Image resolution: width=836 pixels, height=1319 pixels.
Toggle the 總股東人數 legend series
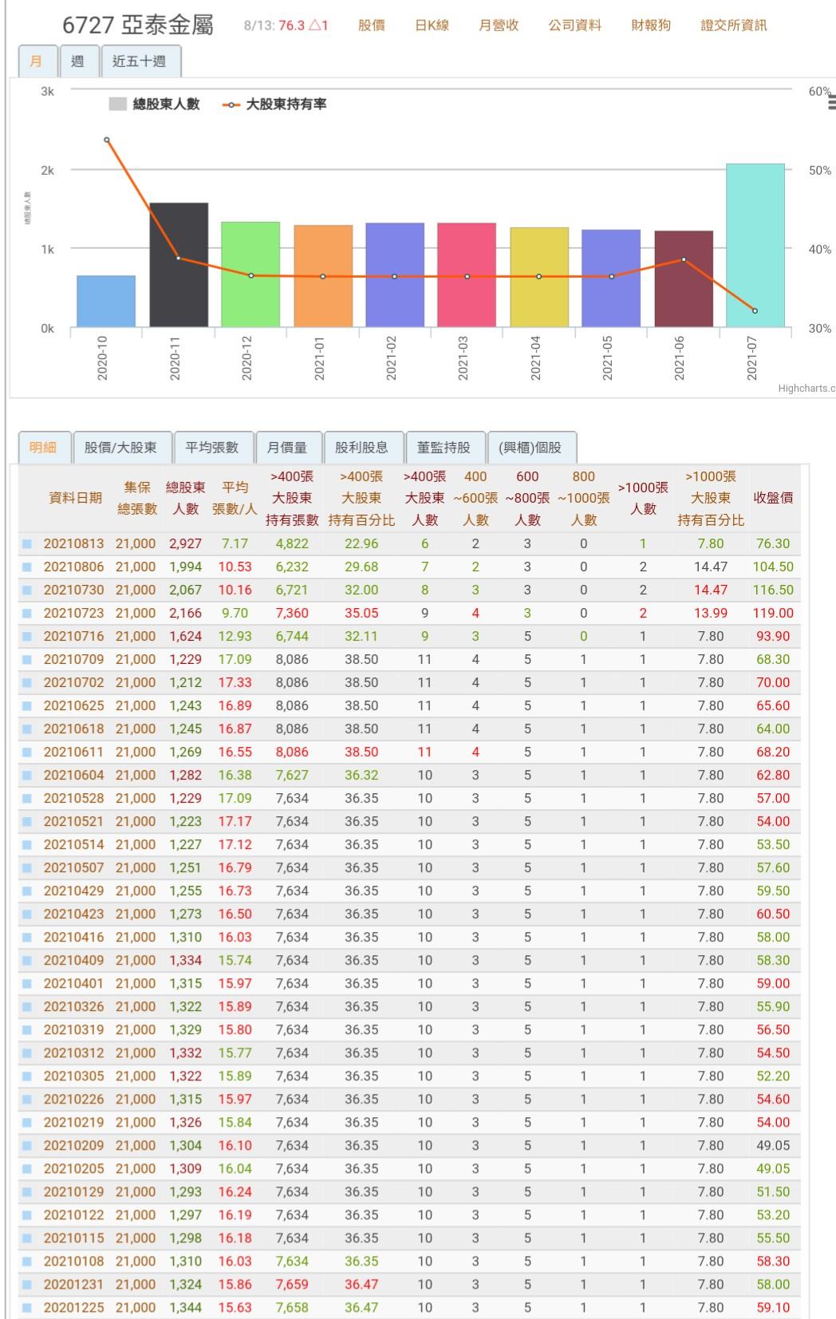pyautogui.click(x=155, y=105)
